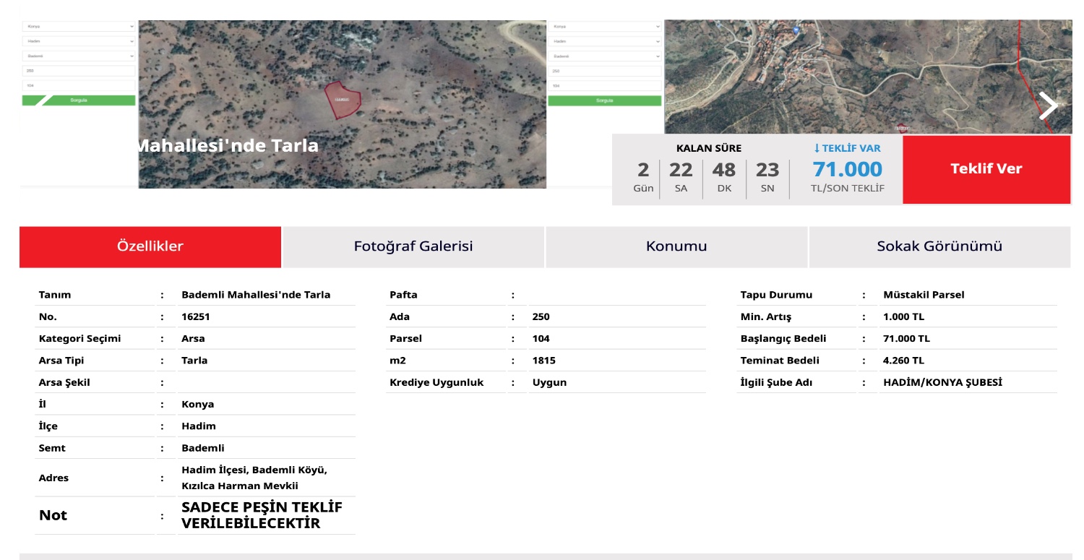Click the next image arrow on the slider

coord(1048,106)
